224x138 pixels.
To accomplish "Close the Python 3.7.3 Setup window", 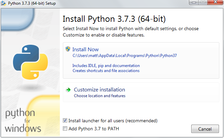I will click(x=215, y=3).
